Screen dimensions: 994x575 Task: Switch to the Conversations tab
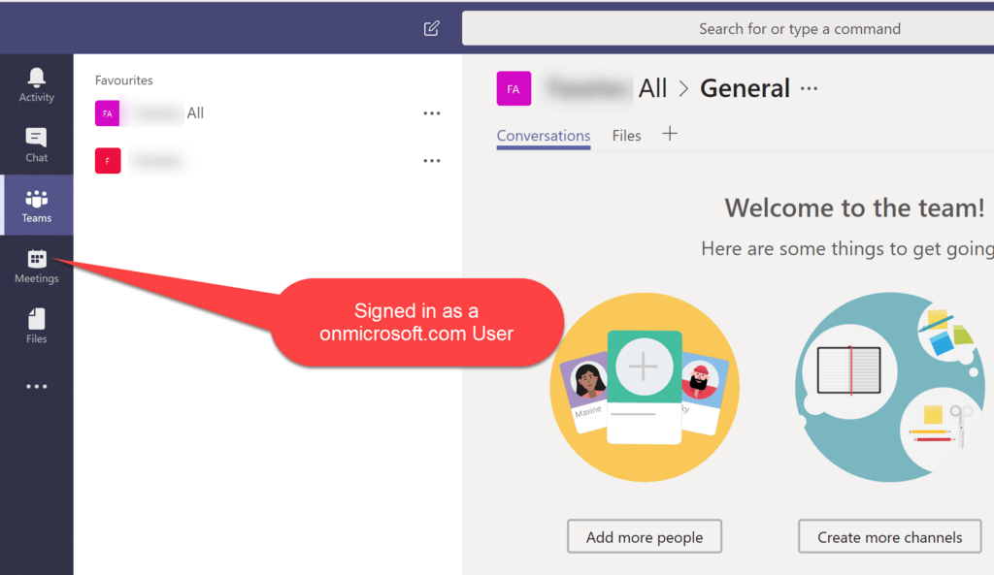coord(544,136)
